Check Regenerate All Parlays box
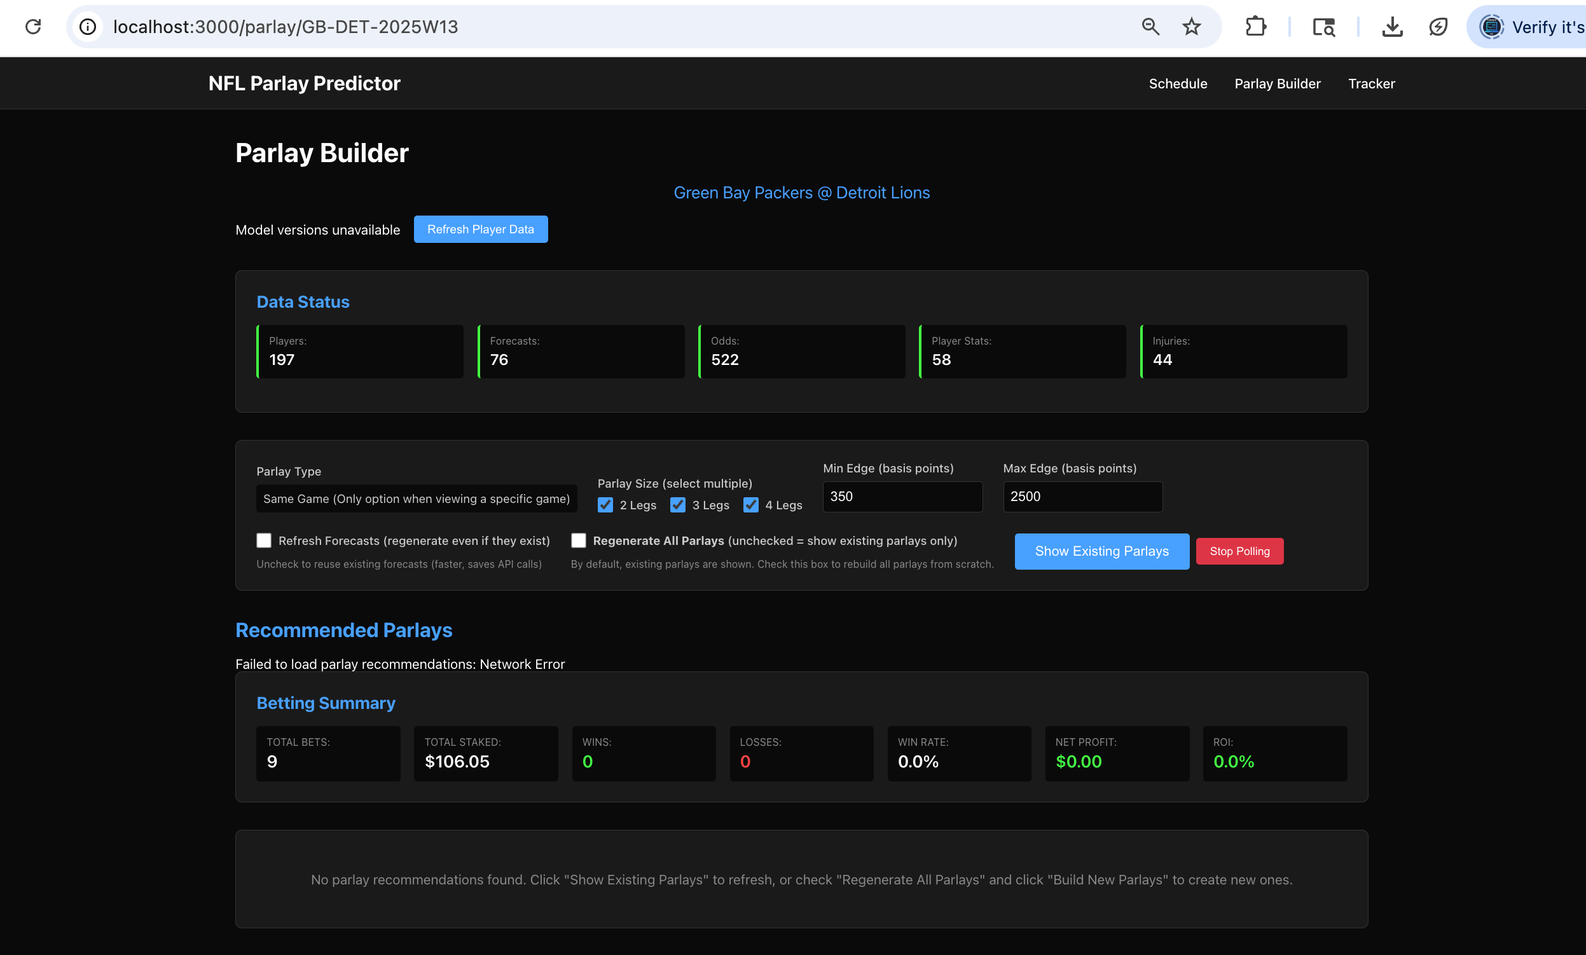The width and height of the screenshot is (1586, 955). [579, 540]
